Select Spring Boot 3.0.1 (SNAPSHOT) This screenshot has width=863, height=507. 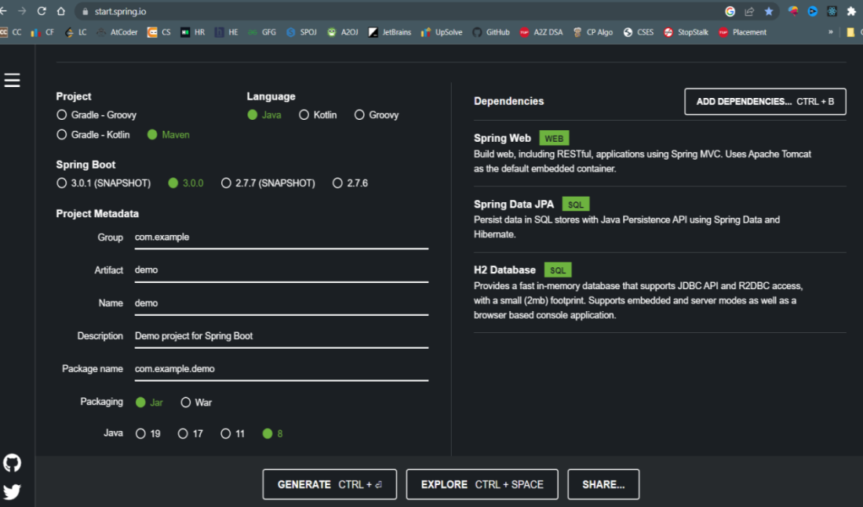(x=104, y=183)
